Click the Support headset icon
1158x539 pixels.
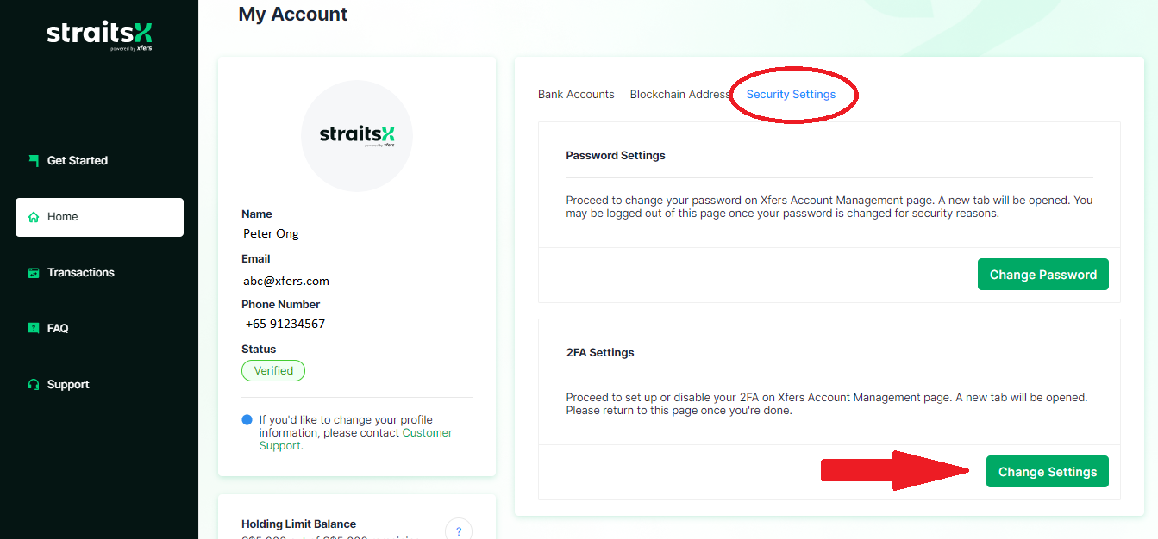pos(34,385)
